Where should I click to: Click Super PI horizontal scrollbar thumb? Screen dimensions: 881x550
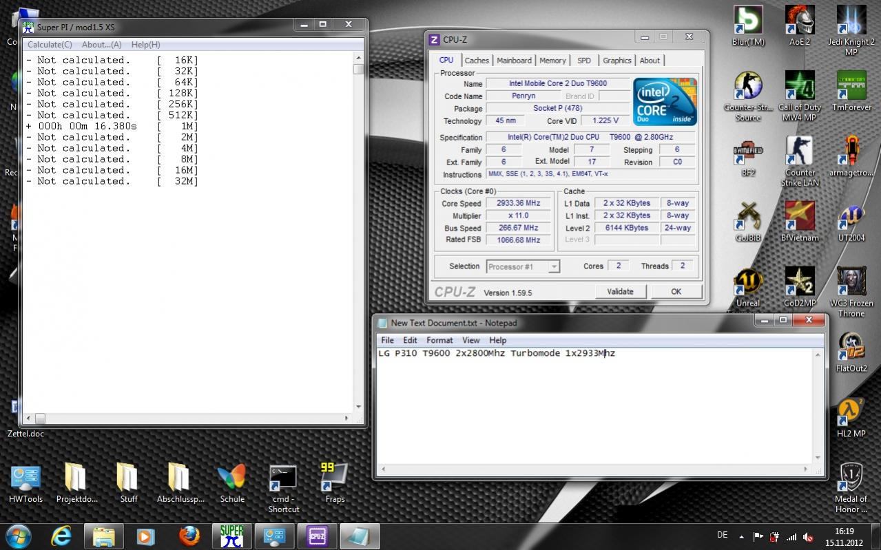point(40,418)
